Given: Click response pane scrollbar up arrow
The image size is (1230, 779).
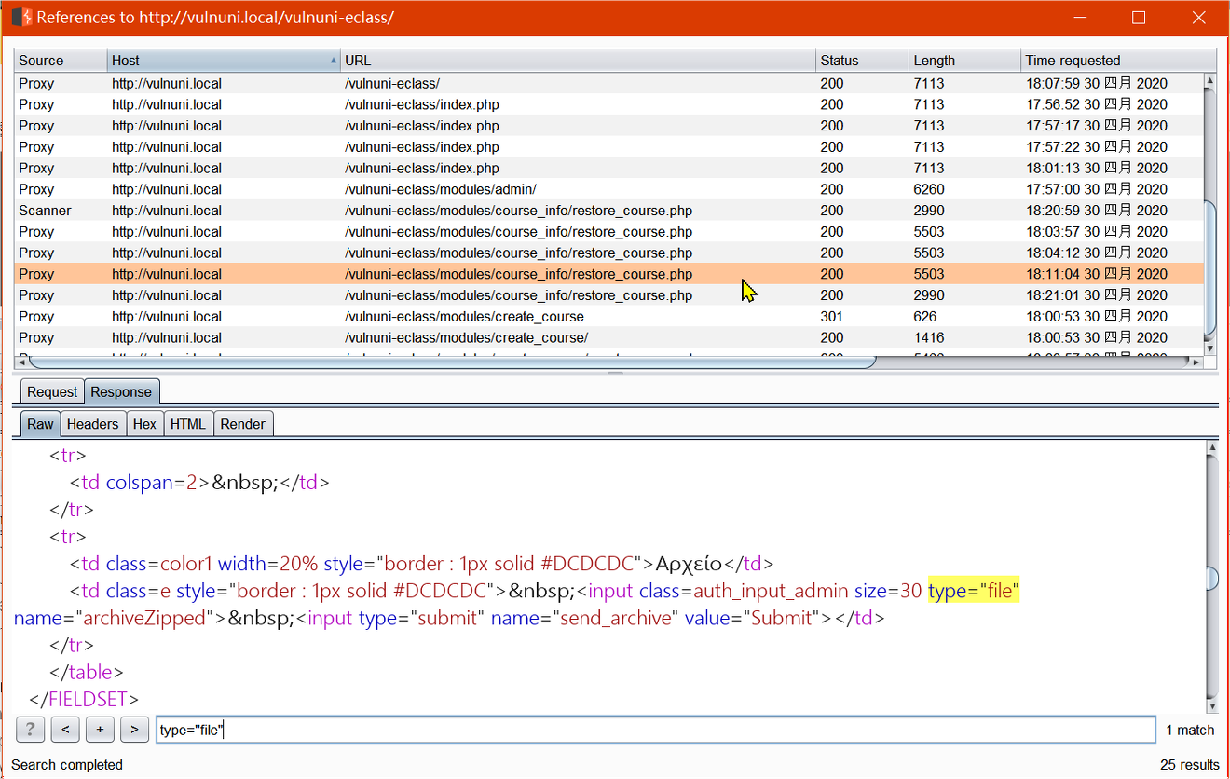Looking at the screenshot, I should [x=1211, y=448].
